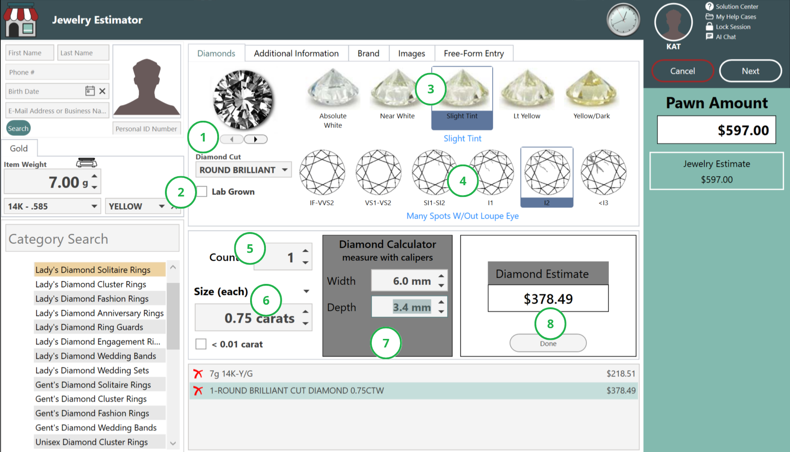Screen dimensions: 790x452
Task: Select VS1-VS2 clarity grade
Action: click(378, 178)
